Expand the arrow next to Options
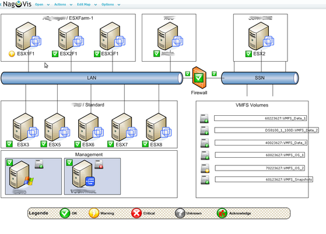 pos(119,5)
